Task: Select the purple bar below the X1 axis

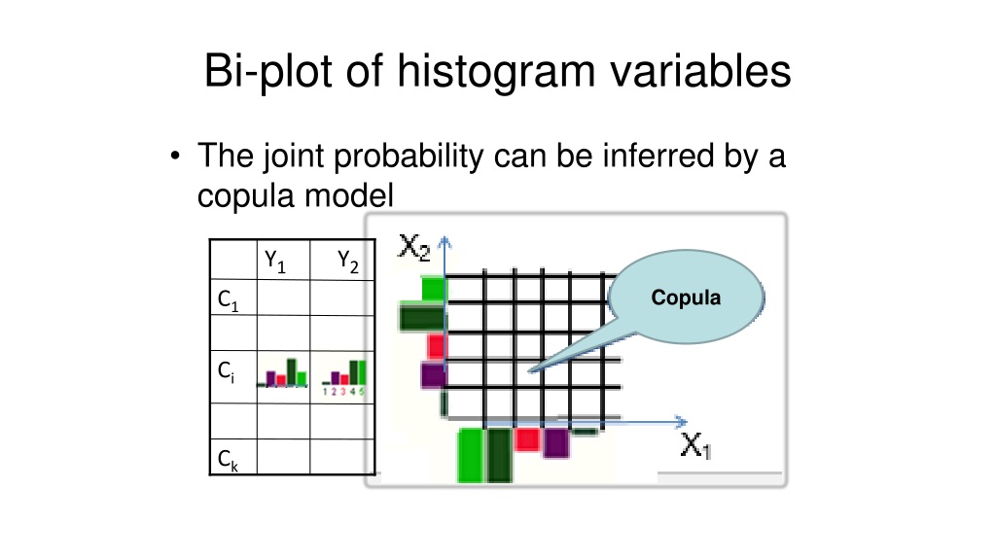Action: click(556, 442)
